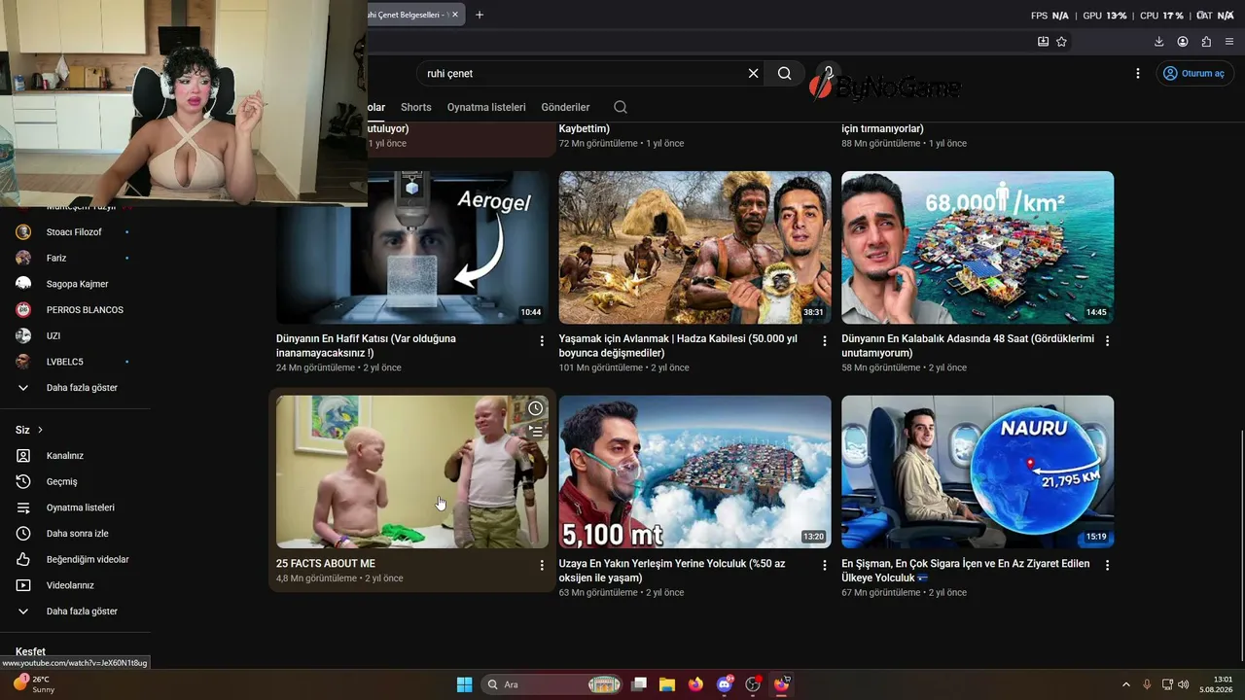Add 25 FACTS ABOUT ME to the queue
This screenshot has height=700, width=1245.
(x=535, y=432)
